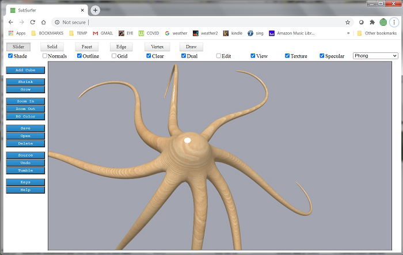The width and height of the screenshot is (403, 255).
Task: Disable the Texture checkbox
Action: 288,56
